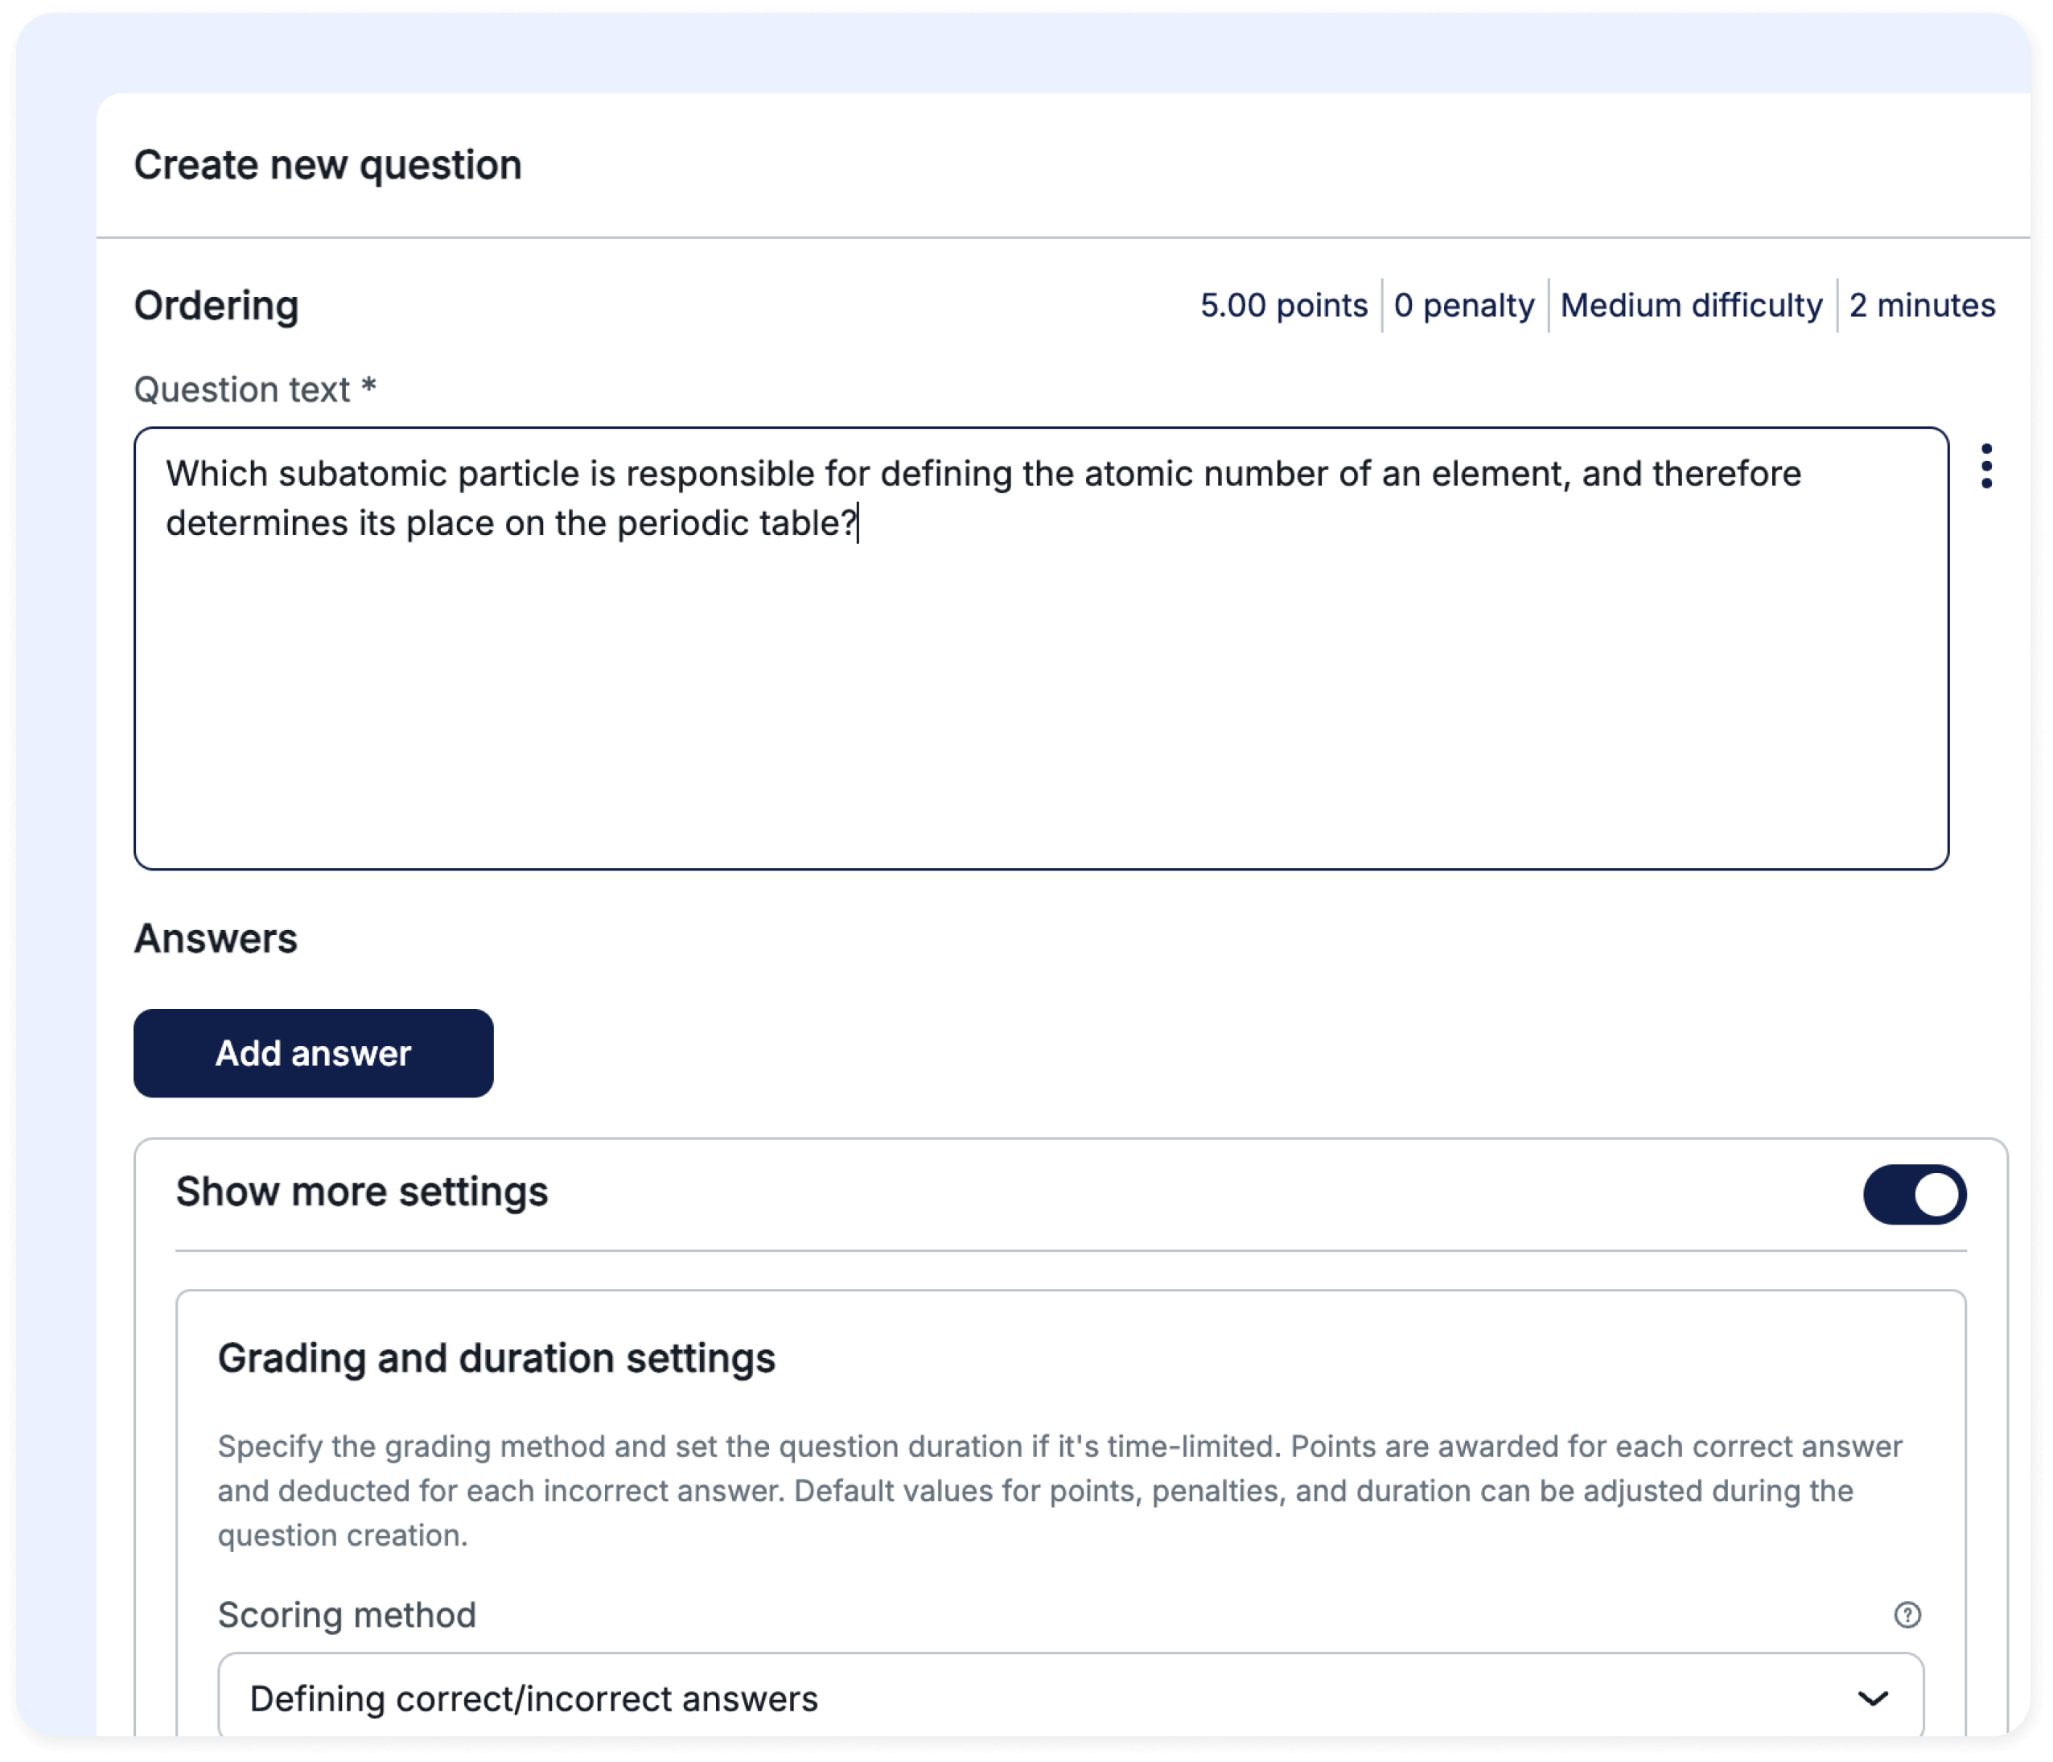Click the Question text field label
This screenshot has height=1762, width=2053.
coord(255,389)
